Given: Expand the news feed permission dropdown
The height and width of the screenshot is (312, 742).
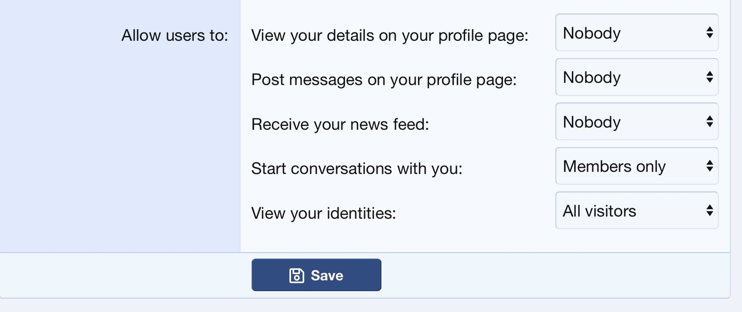Looking at the screenshot, I should [x=636, y=122].
